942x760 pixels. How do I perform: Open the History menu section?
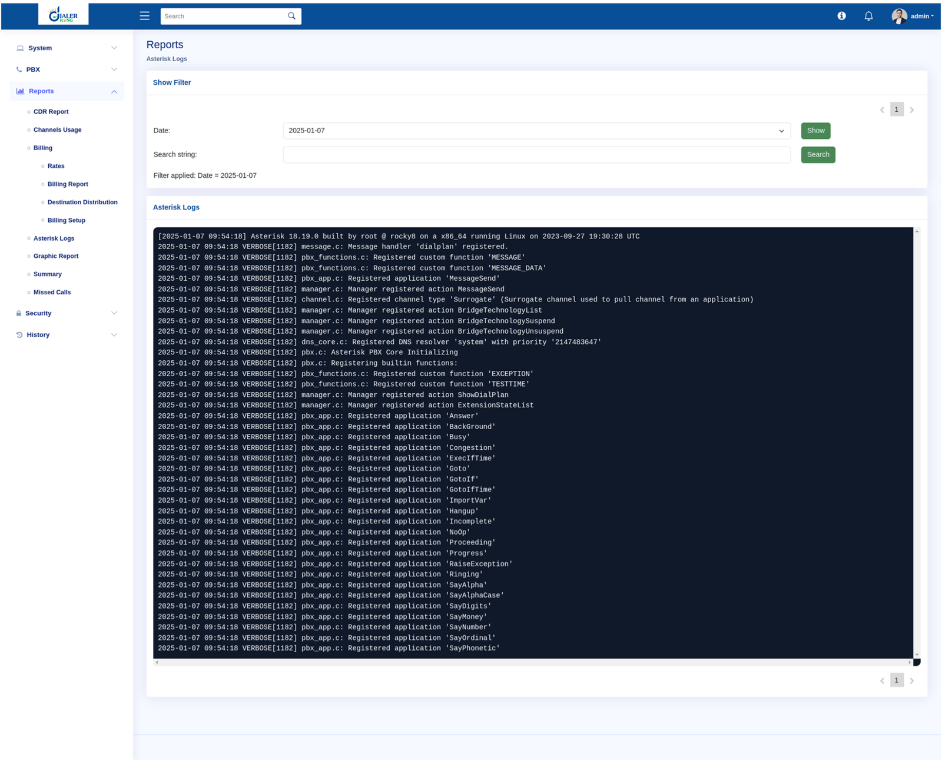67,335
